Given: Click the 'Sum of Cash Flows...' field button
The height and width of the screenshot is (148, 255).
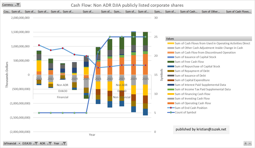Looking at the screenshot, I should click(x=238, y=12).
